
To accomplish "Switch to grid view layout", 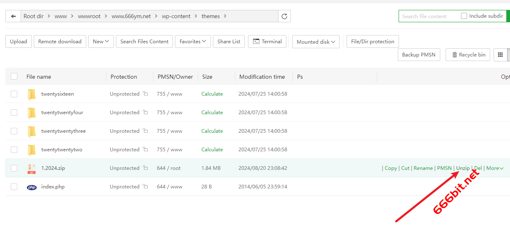I will pos(501,55).
